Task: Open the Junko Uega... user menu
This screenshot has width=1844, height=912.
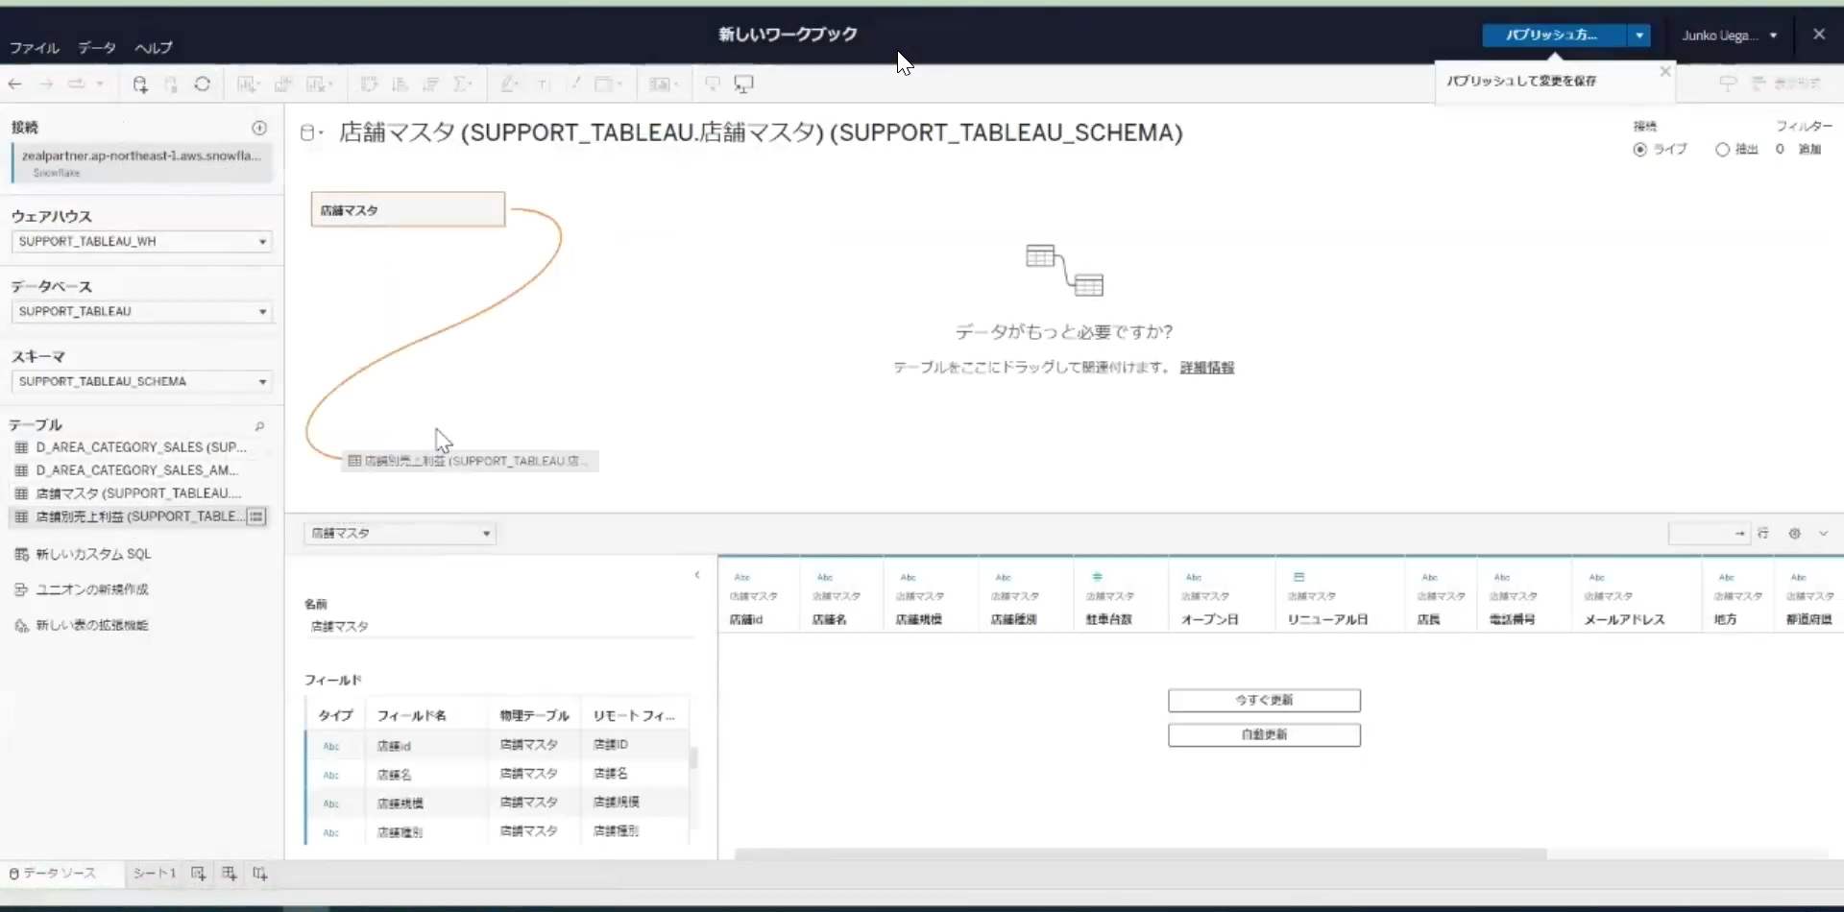Action: tap(1729, 36)
